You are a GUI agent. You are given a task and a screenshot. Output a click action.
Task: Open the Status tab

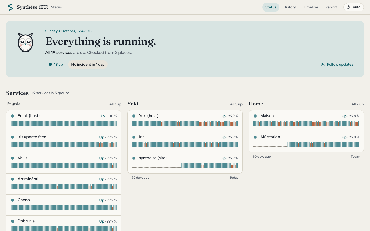(271, 7)
